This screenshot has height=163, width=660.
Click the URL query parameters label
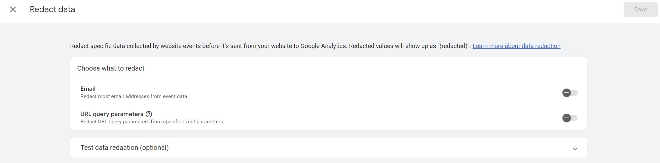[112, 114]
